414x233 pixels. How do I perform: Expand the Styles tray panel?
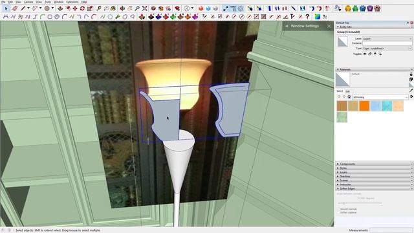click(374, 168)
